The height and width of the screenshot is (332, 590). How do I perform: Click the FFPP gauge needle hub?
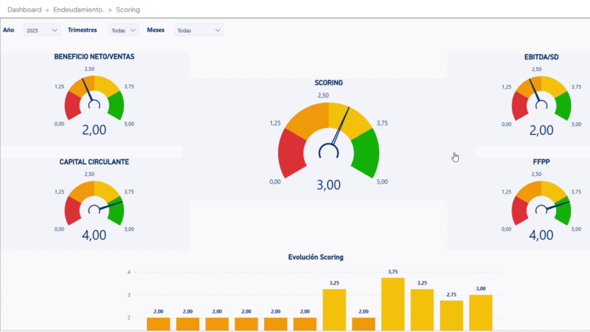click(541, 210)
